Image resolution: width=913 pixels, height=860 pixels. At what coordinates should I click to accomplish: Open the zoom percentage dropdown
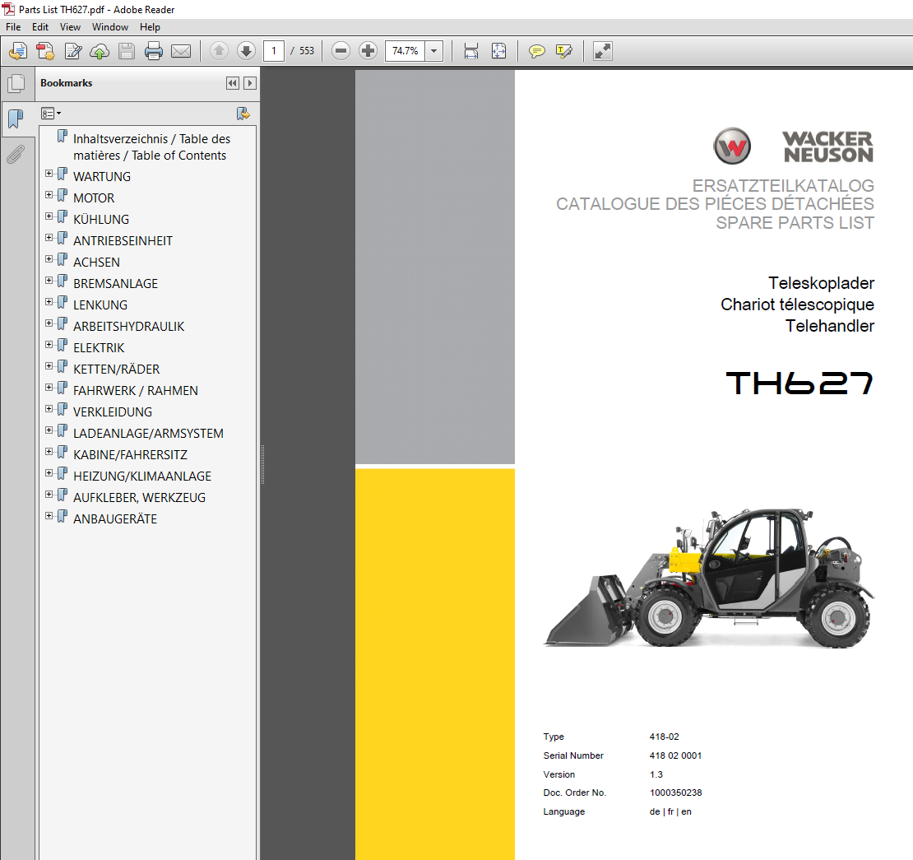pos(434,51)
